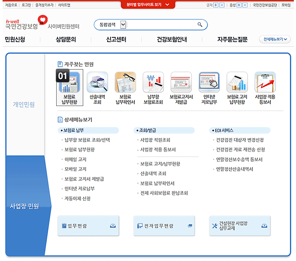
Task: Open the 보험료 고지/납부현황 link
Action: [x=160, y=164]
